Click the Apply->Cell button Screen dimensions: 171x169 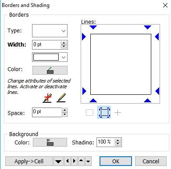[x=29, y=161]
